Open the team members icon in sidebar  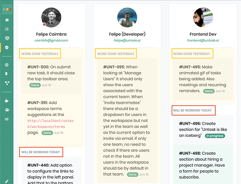(x=7, y=110)
